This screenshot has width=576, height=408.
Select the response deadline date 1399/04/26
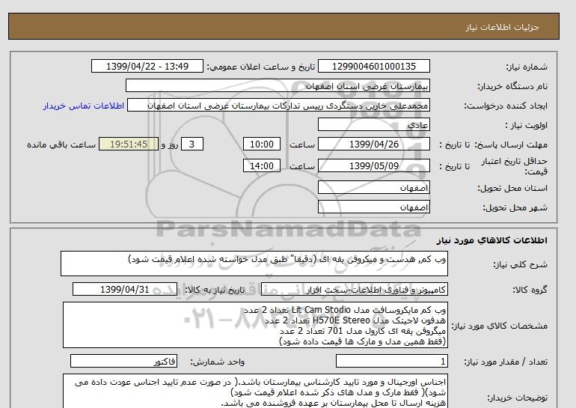(x=373, y=144)
